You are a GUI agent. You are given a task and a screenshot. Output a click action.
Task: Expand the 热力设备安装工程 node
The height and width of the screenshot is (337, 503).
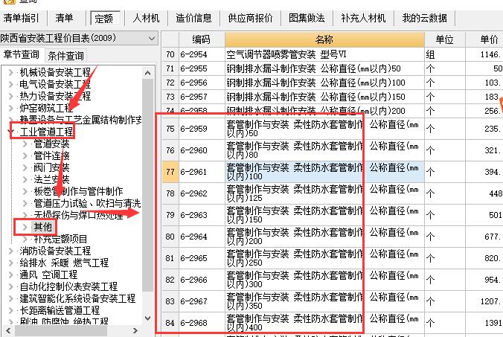click(11, 96)
